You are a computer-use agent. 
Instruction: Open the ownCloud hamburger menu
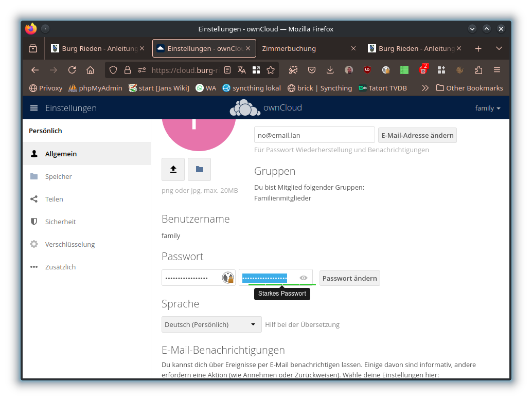[x=34, y=108]
